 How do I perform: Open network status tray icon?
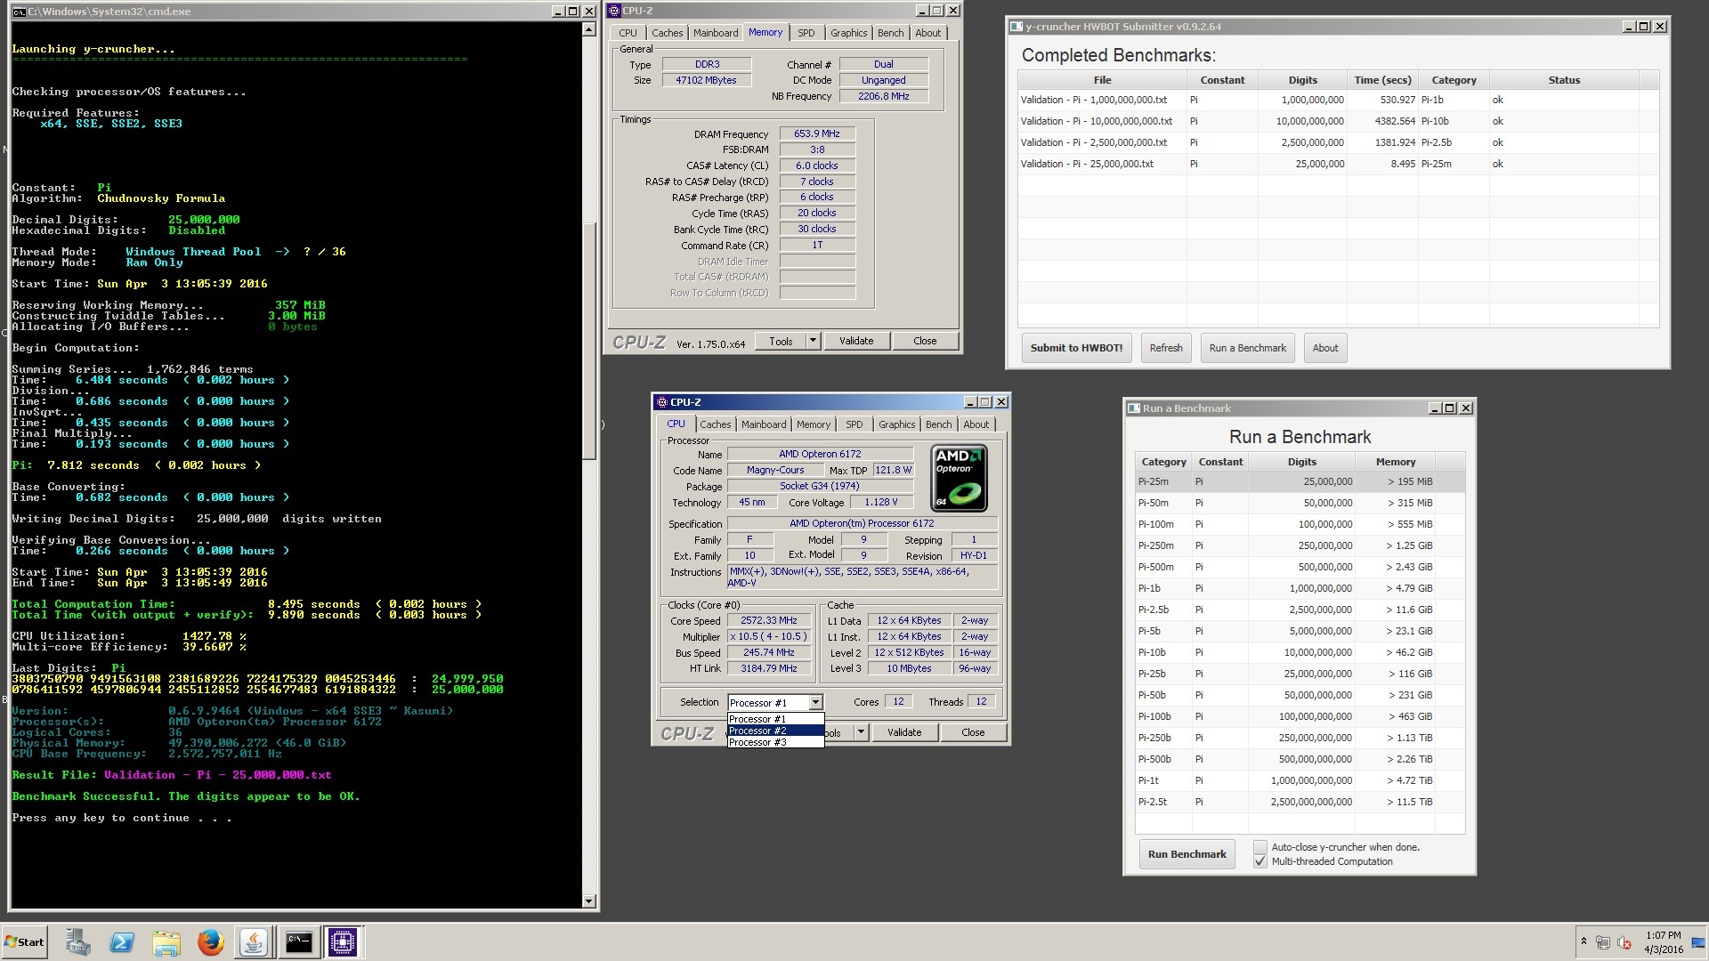[x=1602, y=942]
